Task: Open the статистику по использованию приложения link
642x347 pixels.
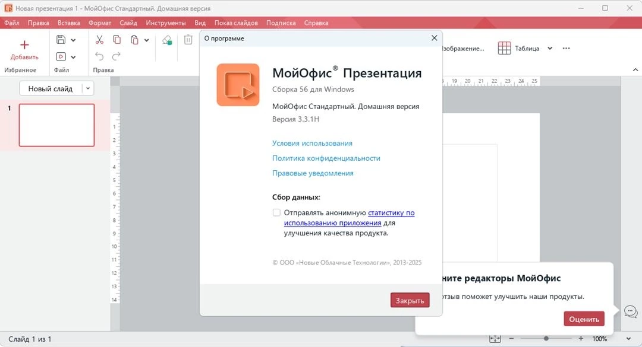Action: point(350,218)
